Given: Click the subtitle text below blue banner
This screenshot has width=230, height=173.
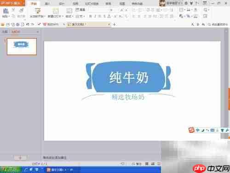Looking at the screenshot, I should tap(128, 97).
